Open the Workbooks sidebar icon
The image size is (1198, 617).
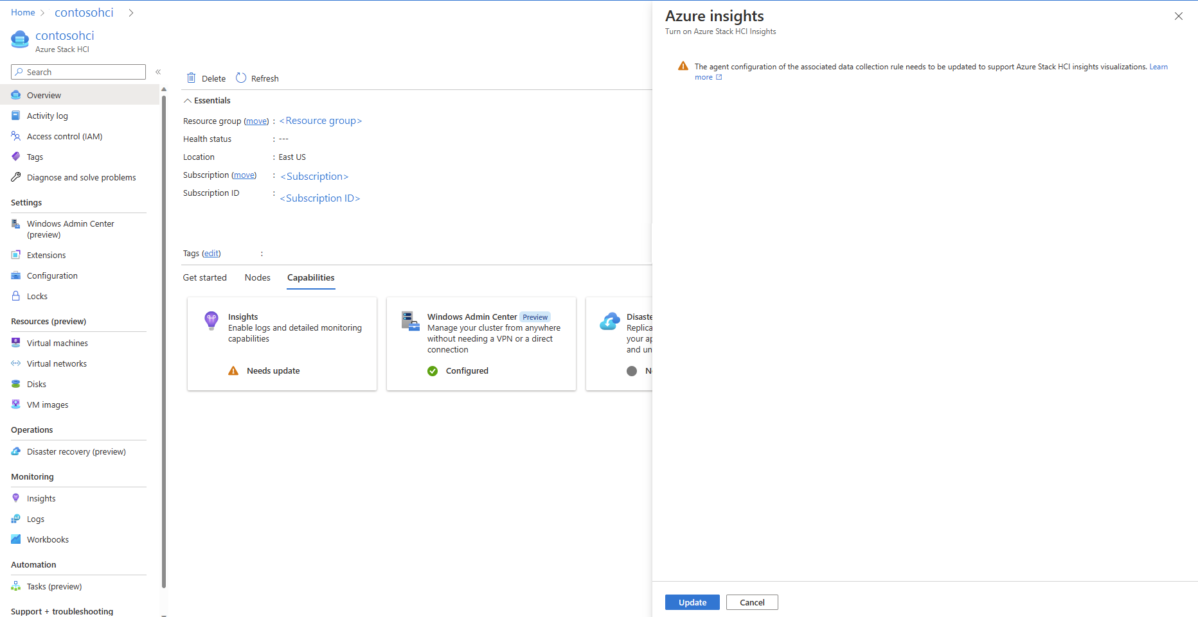[16, 539]
